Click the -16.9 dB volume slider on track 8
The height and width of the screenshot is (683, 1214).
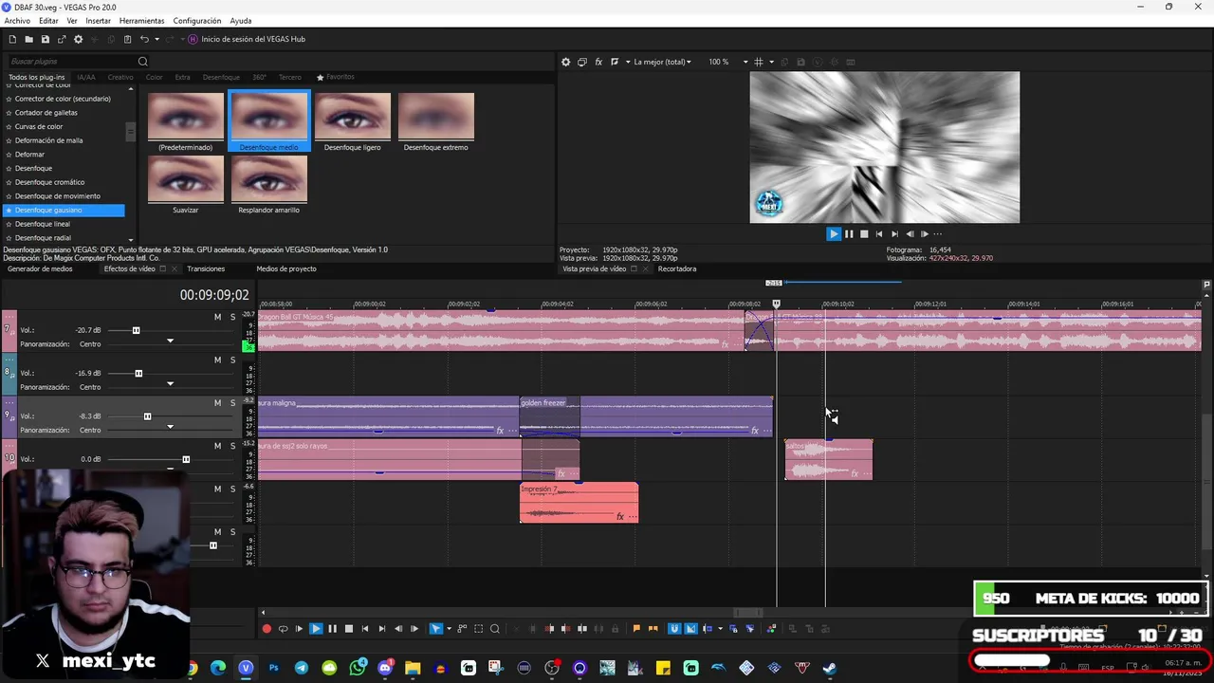click(x=138, y=373)
